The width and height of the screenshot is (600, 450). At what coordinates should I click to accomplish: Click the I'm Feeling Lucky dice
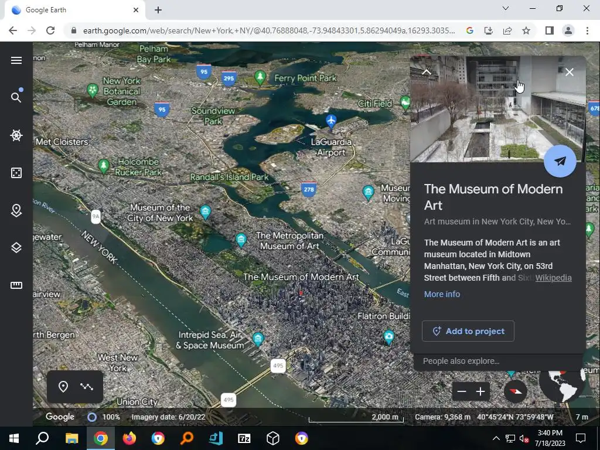click(x=16, y=173)
